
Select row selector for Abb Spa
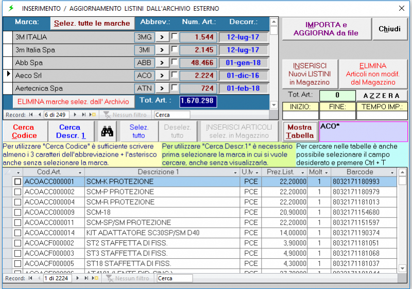(x=8, y=63)
